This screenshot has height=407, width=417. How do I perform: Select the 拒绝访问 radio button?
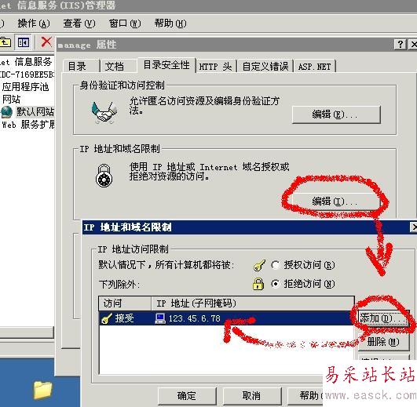tap(276, 284)
